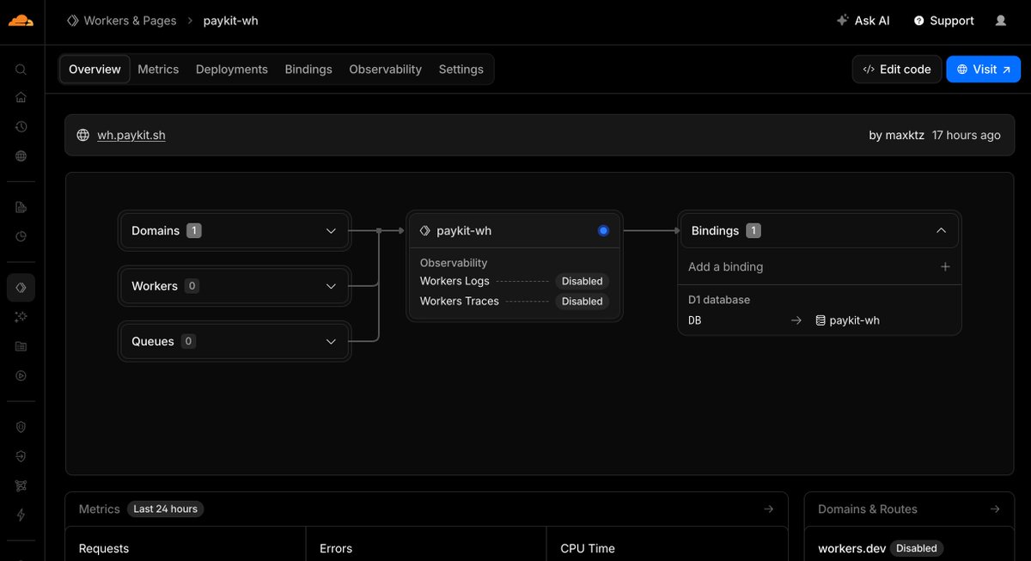Open Metrics details via arrow icon

pos(769,509)
